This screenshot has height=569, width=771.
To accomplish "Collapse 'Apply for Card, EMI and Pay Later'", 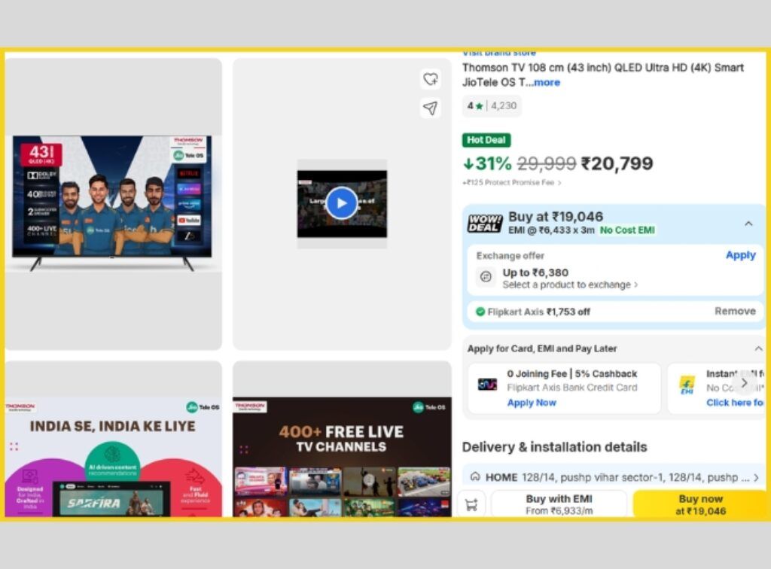I will [758, 348].
